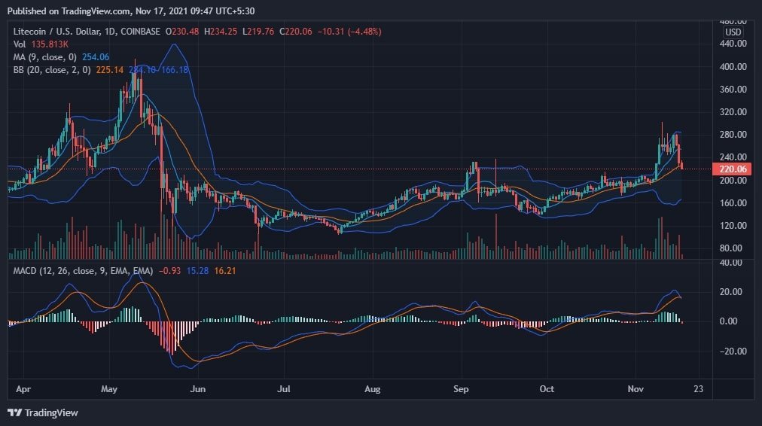Click the MA value 254.06

point(95,57)
